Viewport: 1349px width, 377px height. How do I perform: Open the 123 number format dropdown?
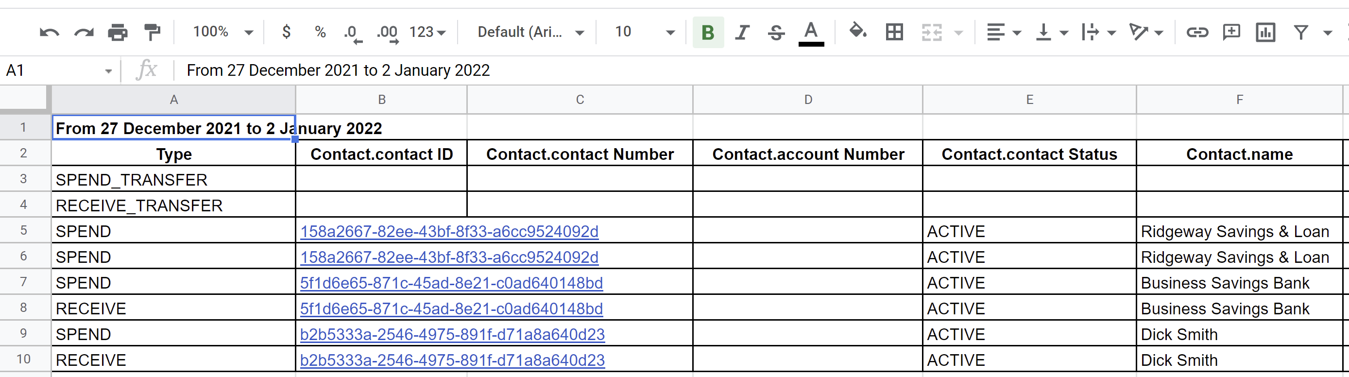(x=427, y=33)
